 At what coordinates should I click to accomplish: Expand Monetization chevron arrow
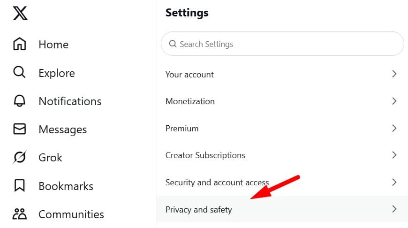[394, 101]
